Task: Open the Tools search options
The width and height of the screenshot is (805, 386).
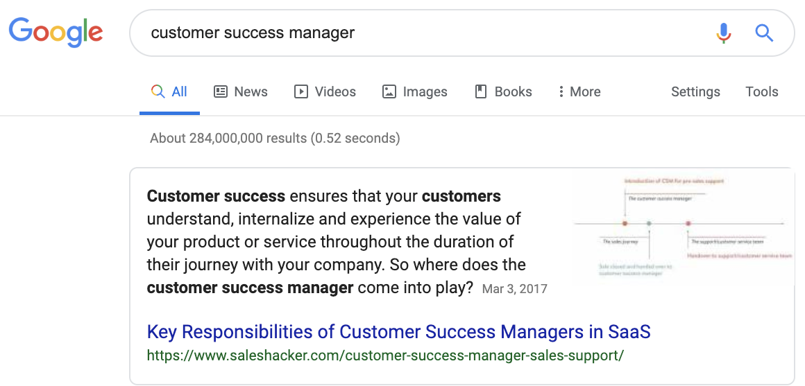Action: coord(762,91)
